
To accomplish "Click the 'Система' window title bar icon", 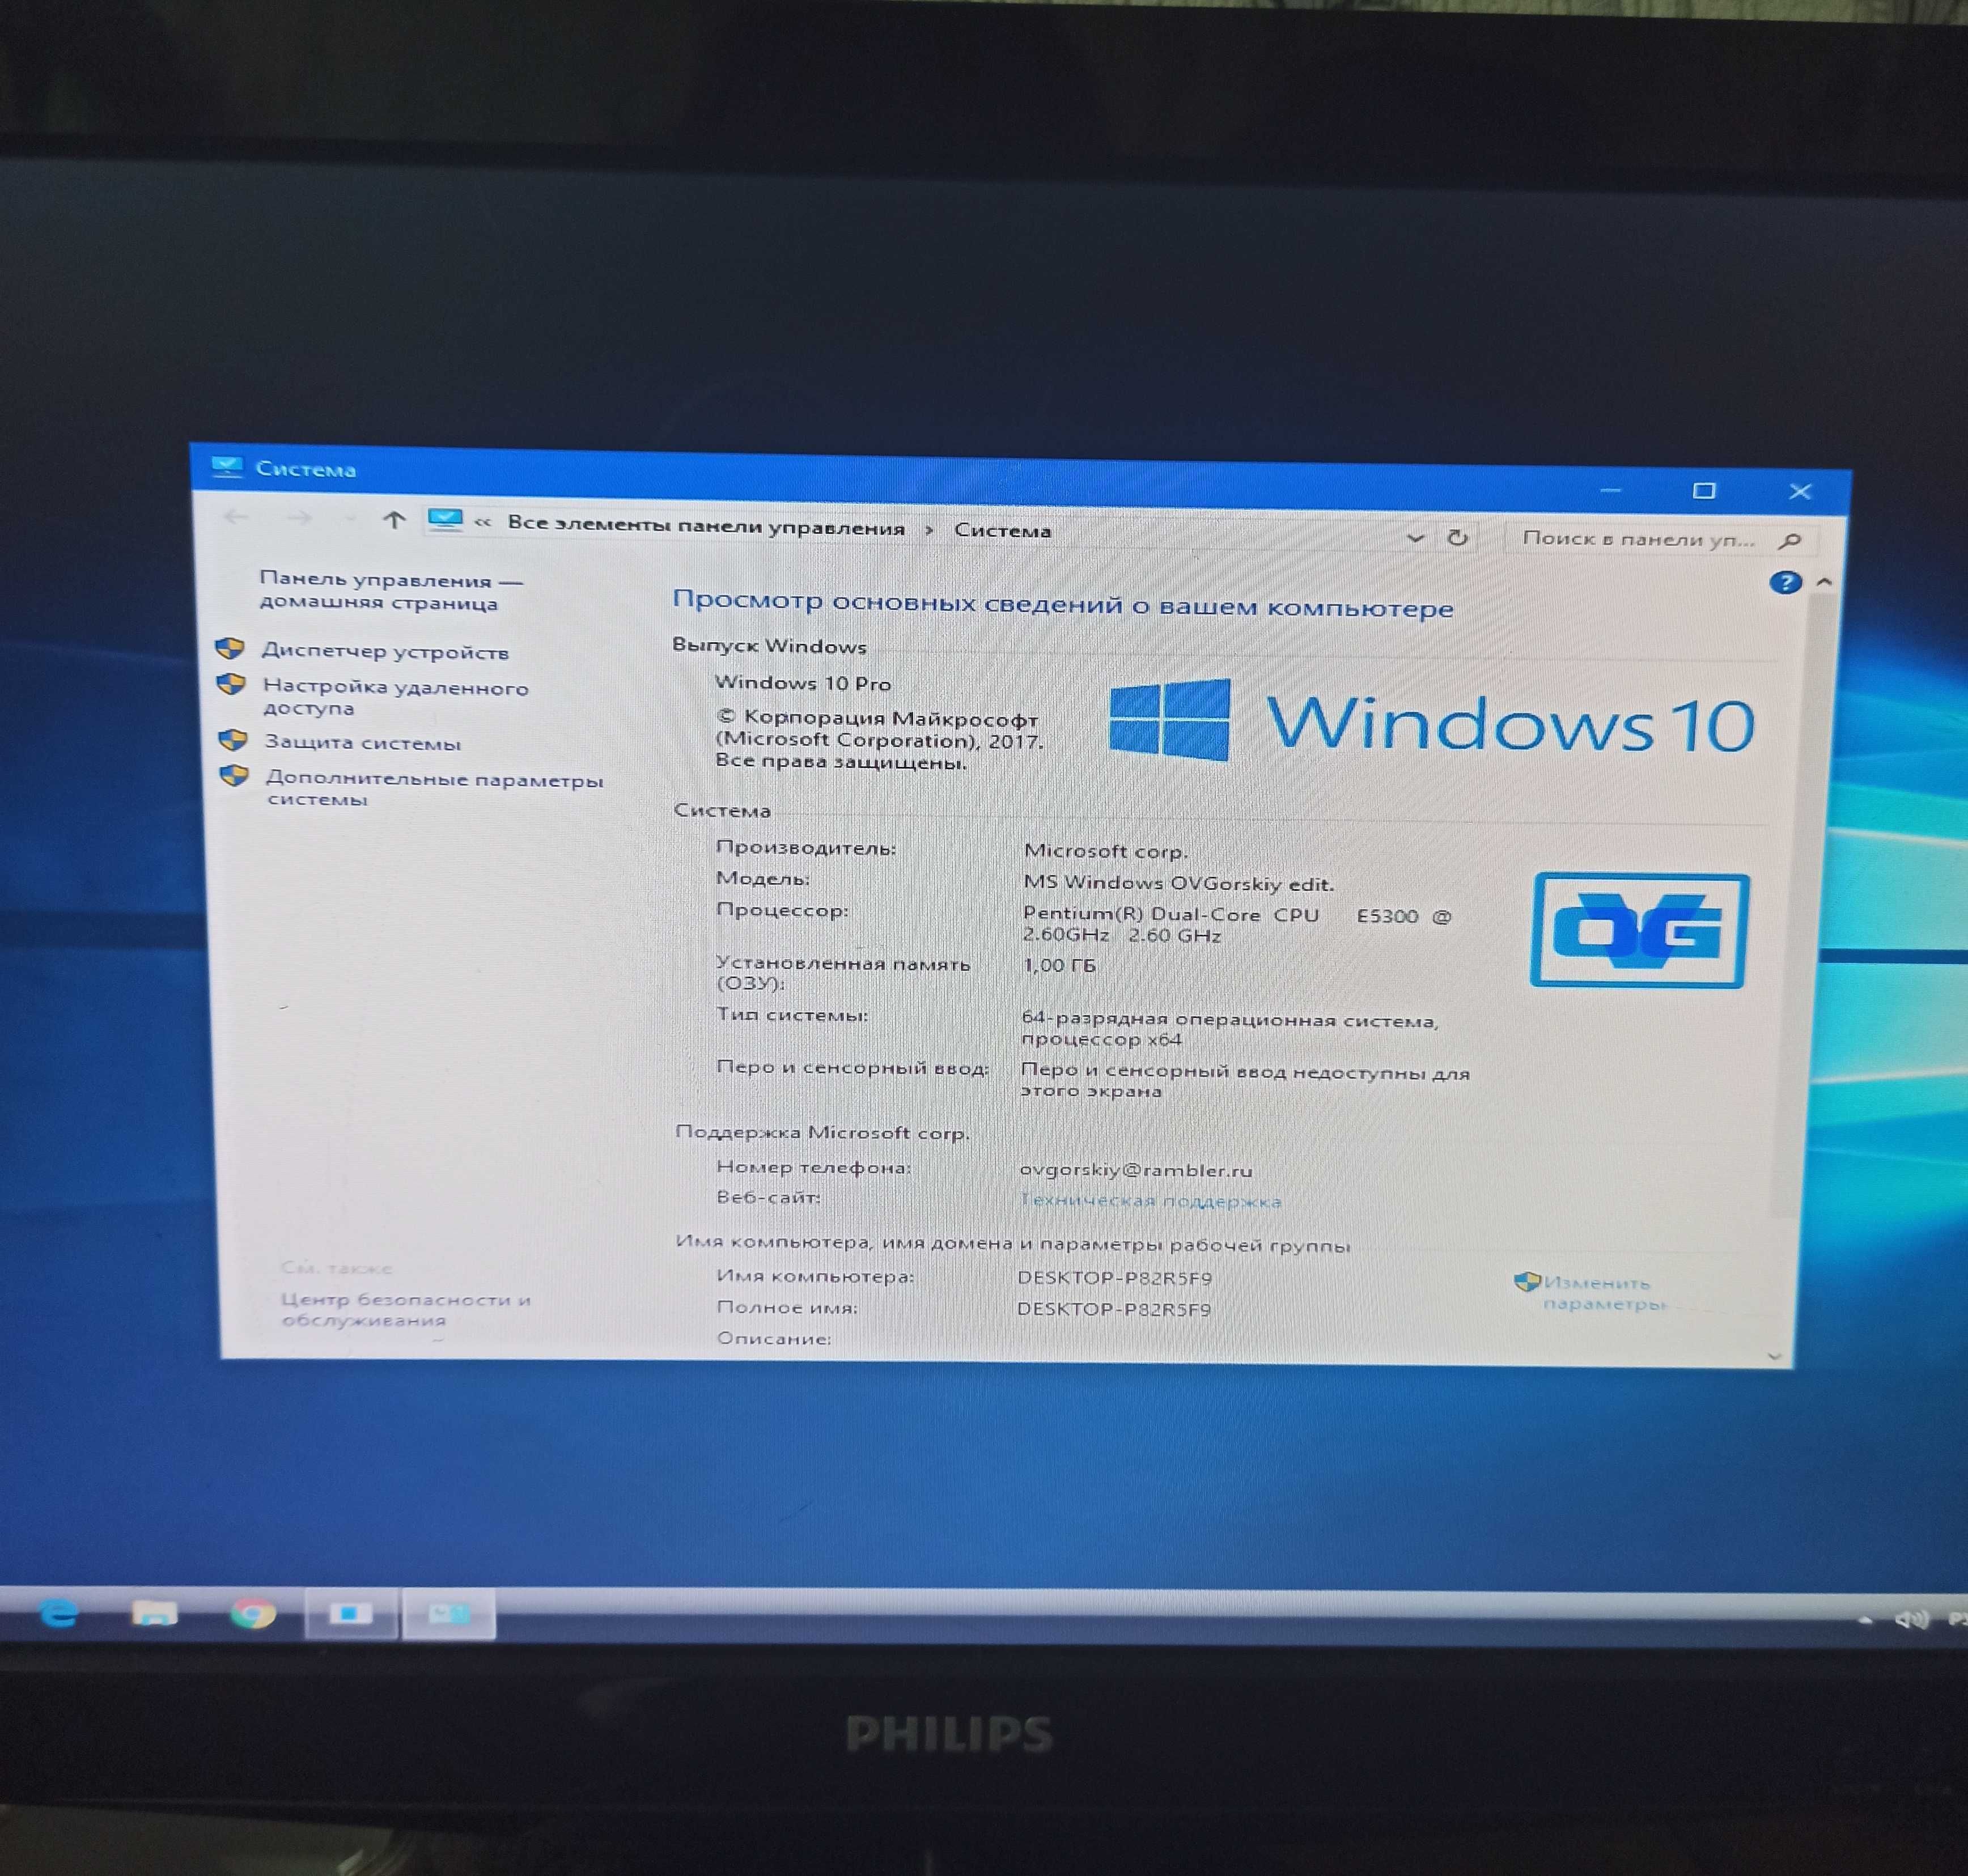I will pos(227,466).
